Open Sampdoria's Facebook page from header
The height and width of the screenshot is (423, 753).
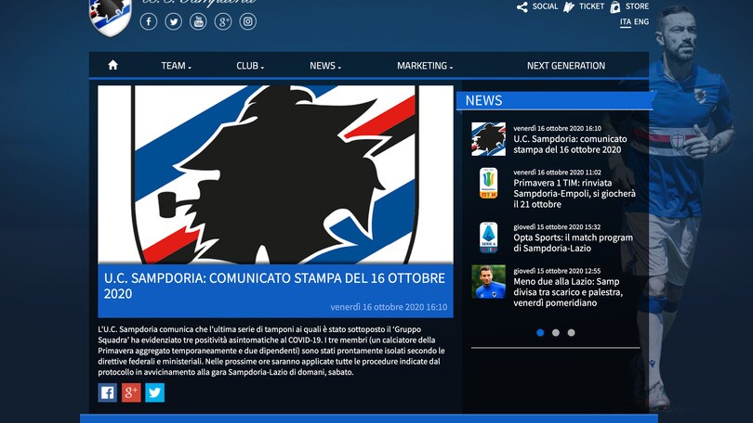pyautogui.click(x=149, y=21)
